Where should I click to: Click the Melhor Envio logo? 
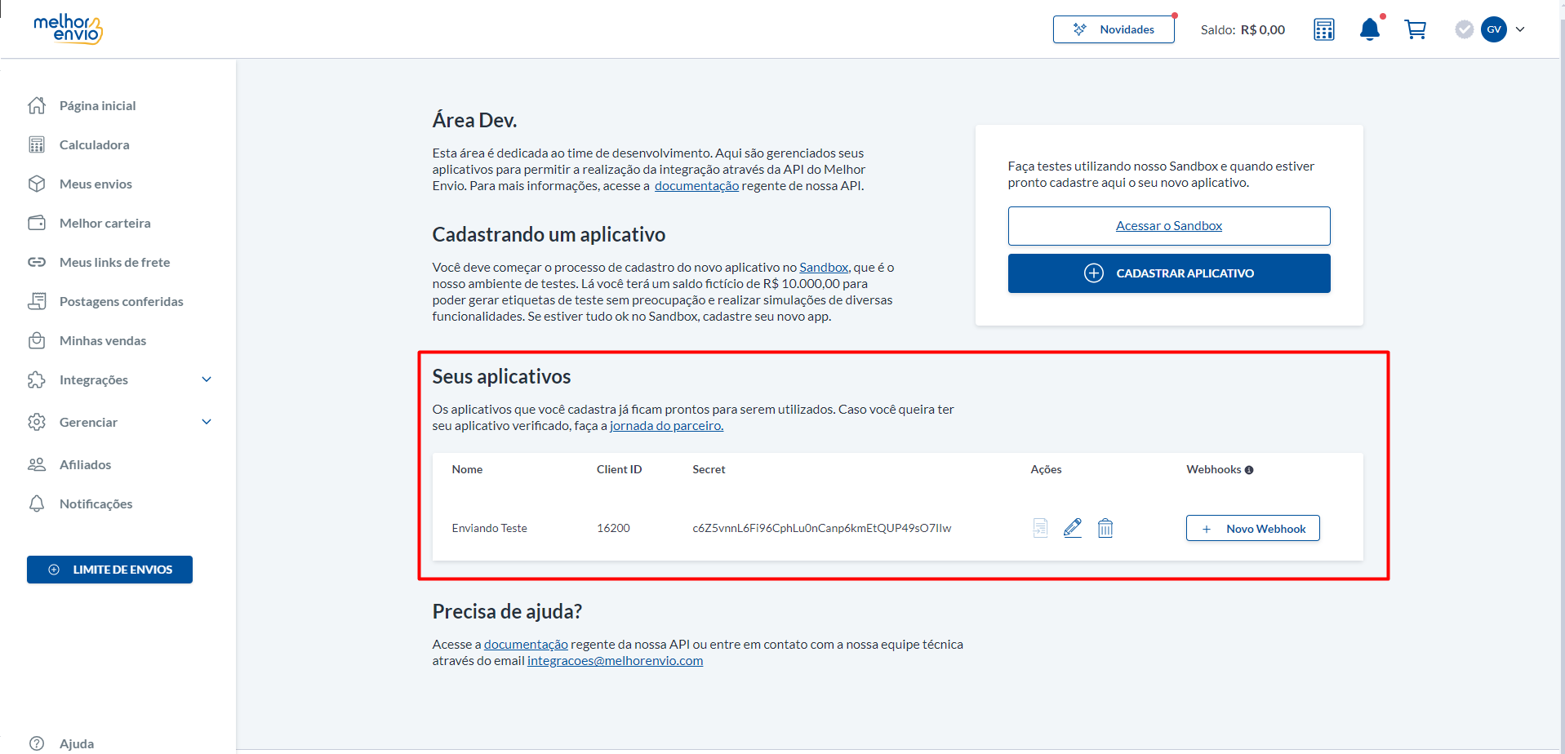(68, 29)
